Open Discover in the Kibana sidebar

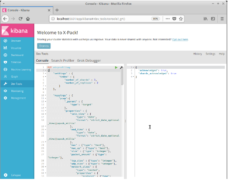[16, 41]
